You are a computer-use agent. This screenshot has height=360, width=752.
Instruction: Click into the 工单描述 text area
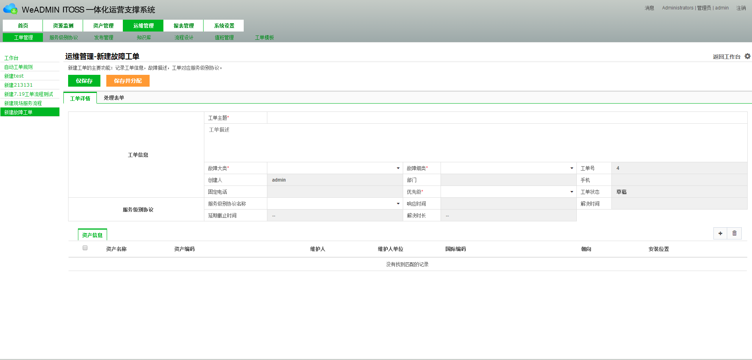(475, 143)
